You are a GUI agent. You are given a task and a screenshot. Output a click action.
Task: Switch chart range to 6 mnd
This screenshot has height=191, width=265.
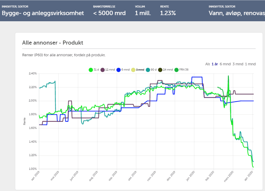(225, 64)
